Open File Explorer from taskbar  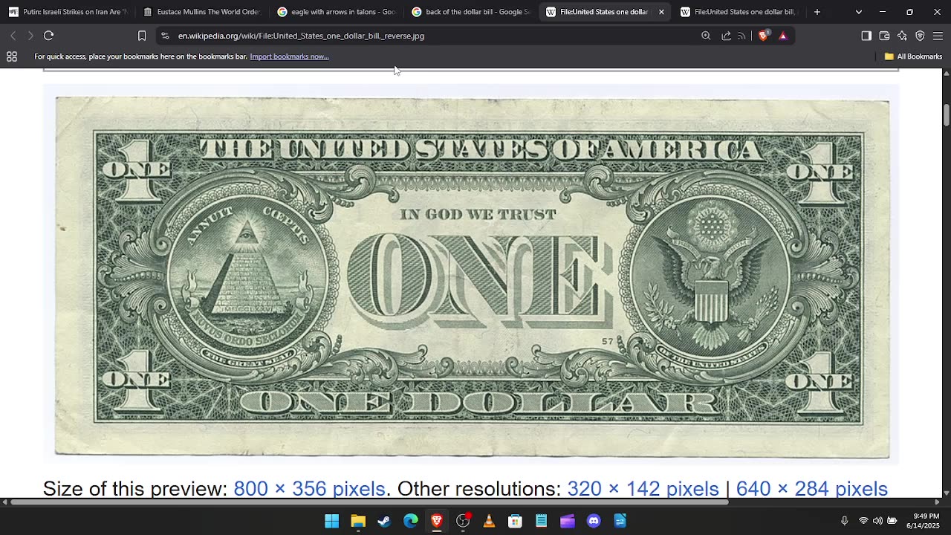[358, 521]
